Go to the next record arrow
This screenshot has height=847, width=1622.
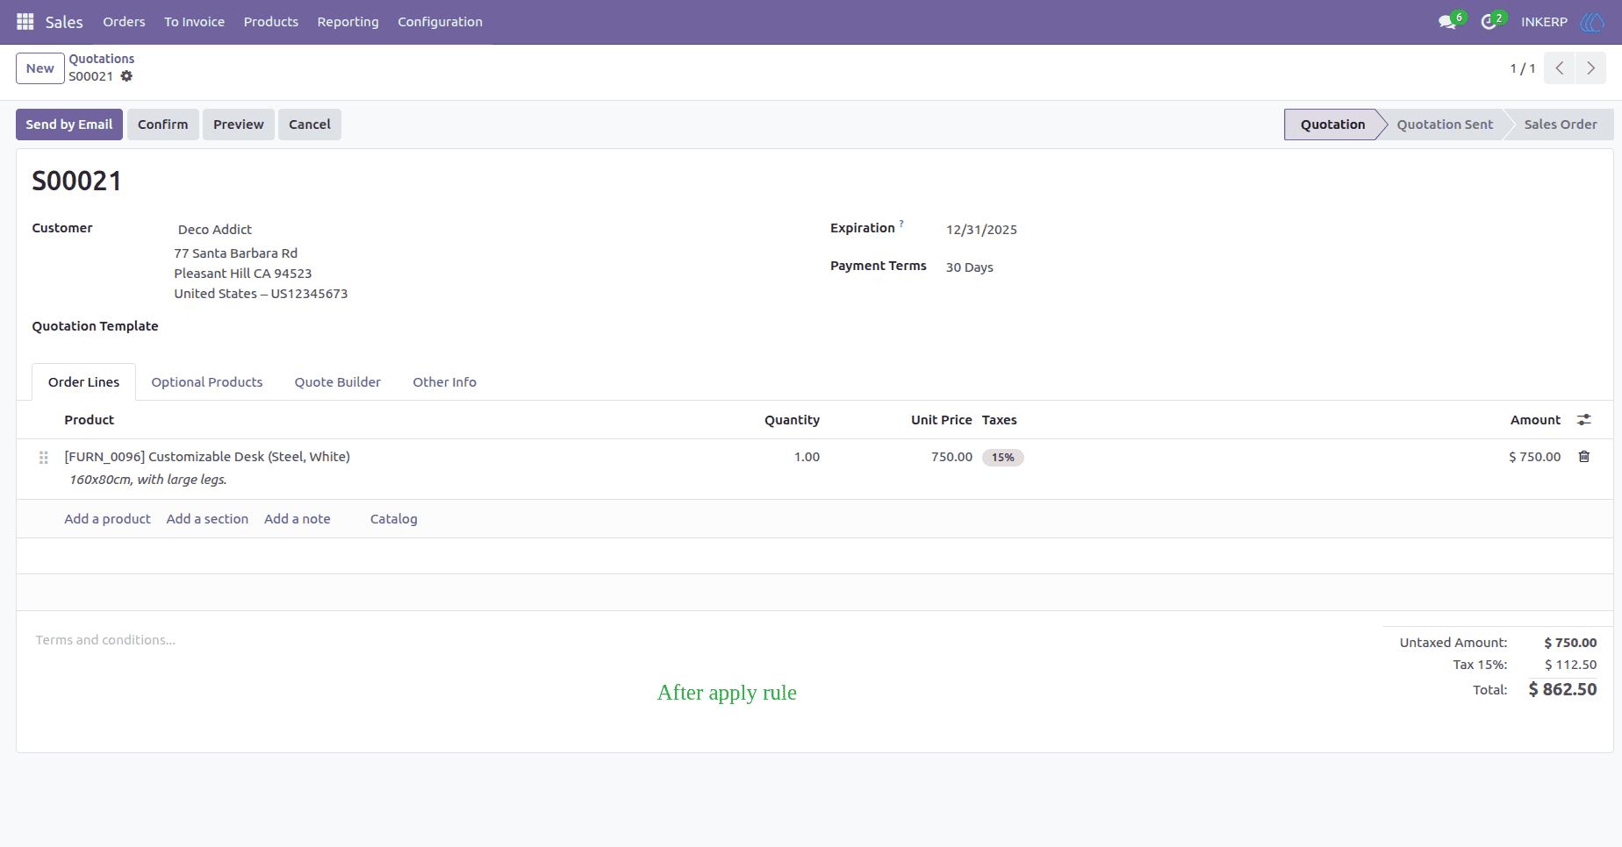pos(1590,68)
